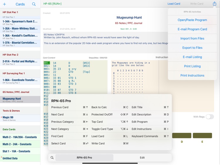Select E-mail Listing option

pos(192,57)
